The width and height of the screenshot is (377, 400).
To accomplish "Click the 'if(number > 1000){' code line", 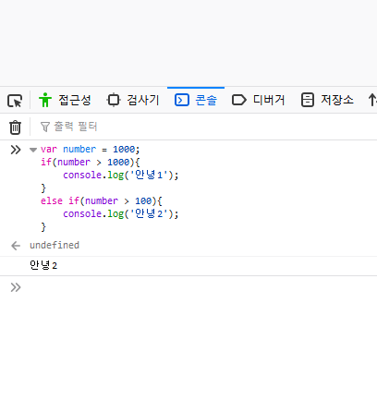I will 91,162.
